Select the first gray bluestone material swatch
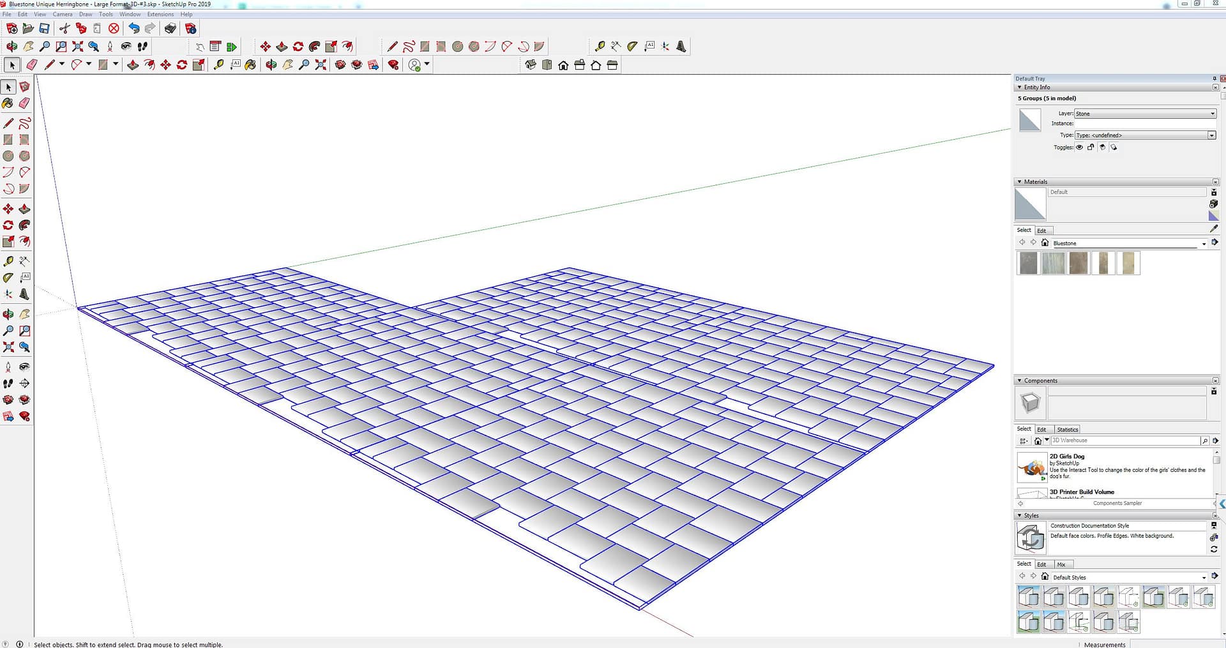The width and height of the screenshot is (1226, 648). click(1028, 263)
